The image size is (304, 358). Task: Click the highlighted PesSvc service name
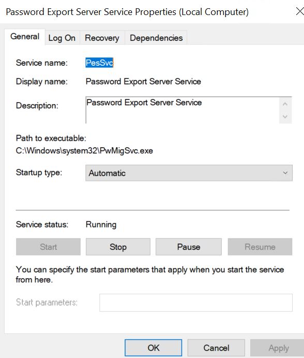pos(99,63)
